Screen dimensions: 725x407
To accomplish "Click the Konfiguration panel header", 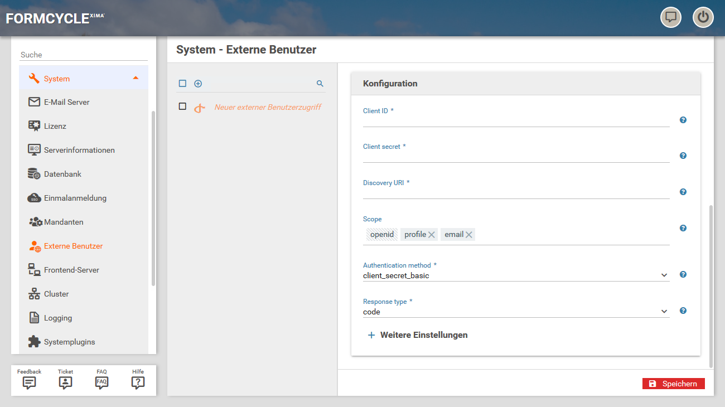I will pyautogui.click(x=525, y=83).
